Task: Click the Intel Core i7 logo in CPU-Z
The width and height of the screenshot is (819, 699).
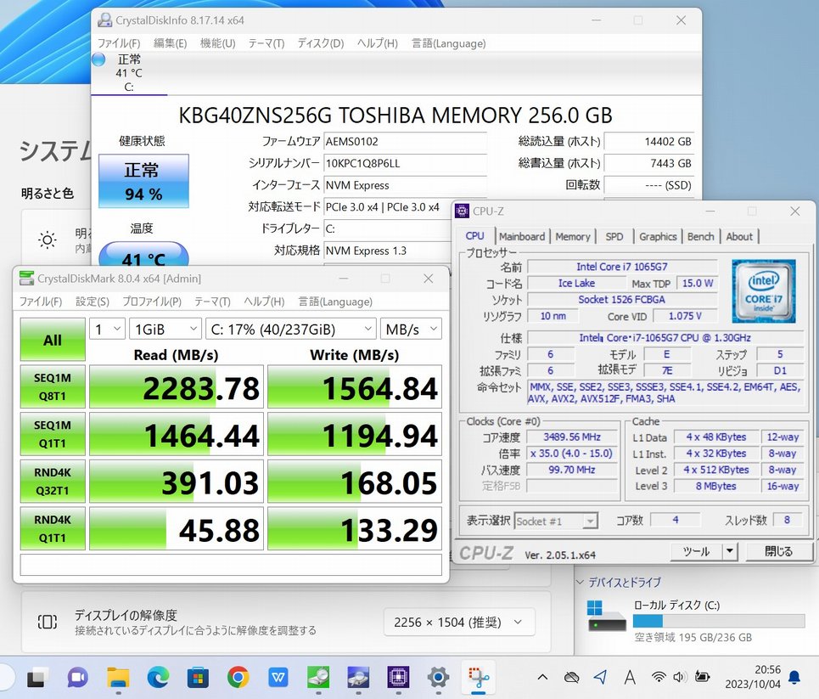Action: pyautogui.click(x=764, y=291)
